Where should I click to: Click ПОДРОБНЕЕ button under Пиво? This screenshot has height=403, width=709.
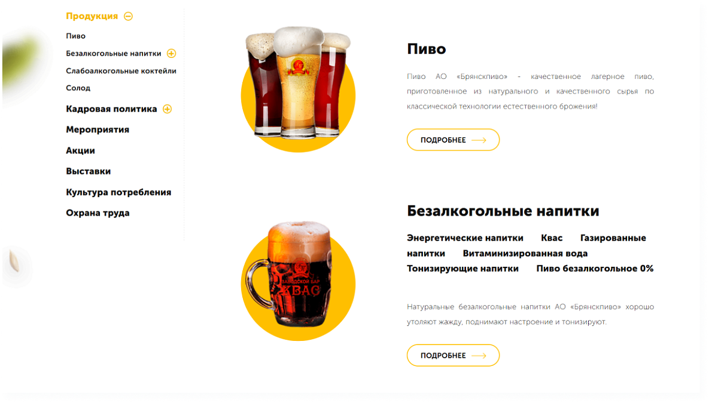tap(453, 140)
